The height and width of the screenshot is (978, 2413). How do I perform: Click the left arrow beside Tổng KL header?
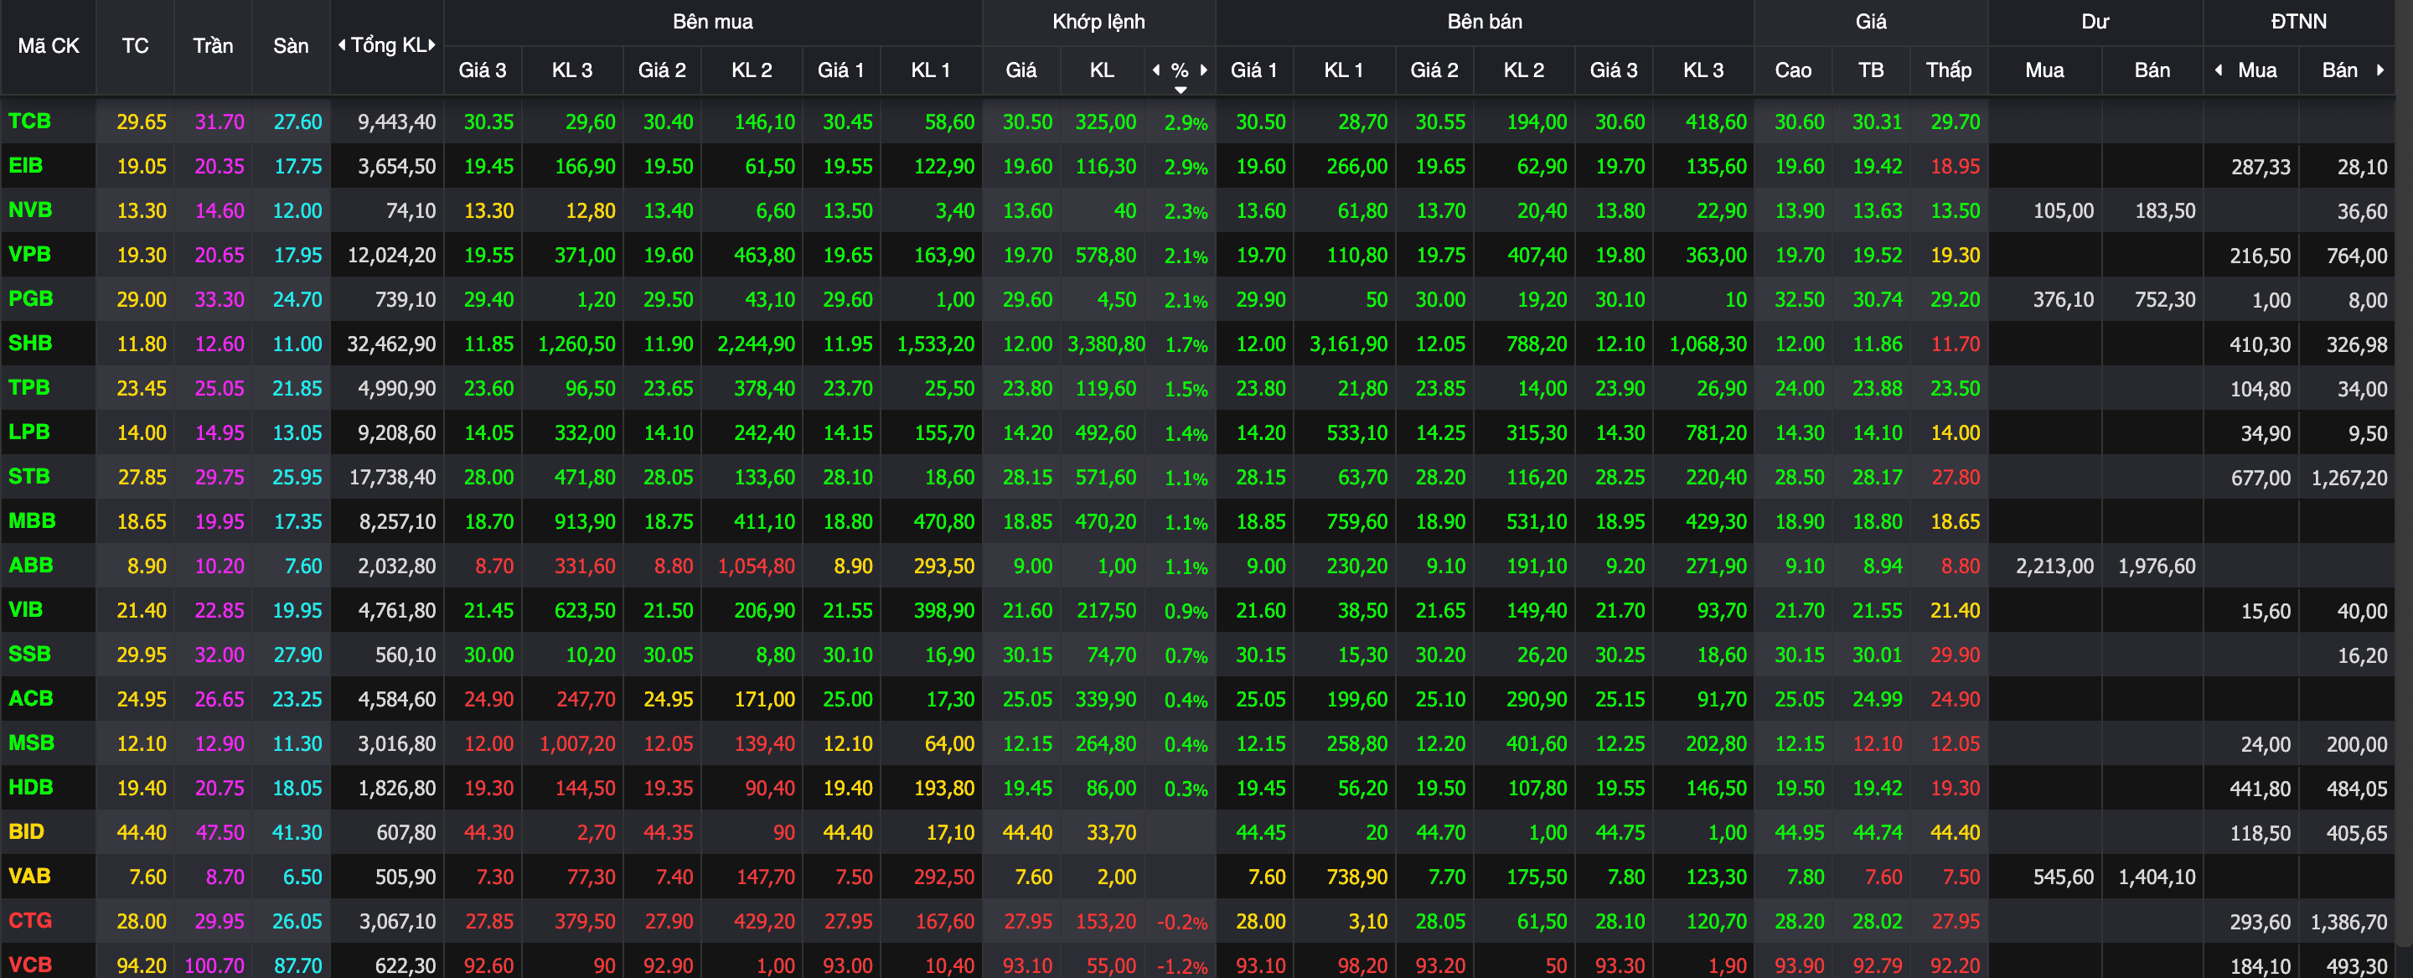pos(342,45)
